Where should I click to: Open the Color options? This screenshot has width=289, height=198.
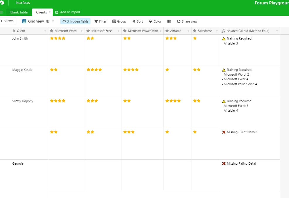click(x=155, y=21)
